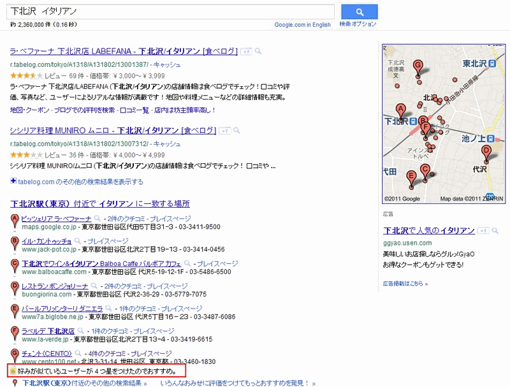
Task: Click map pin G in places list
Action: click(x=14, y=356)
